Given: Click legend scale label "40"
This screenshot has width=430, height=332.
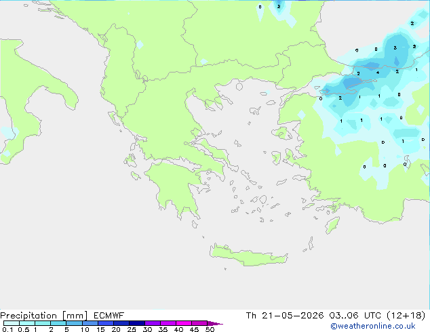Looking at the screenshot, I should 178,329.
